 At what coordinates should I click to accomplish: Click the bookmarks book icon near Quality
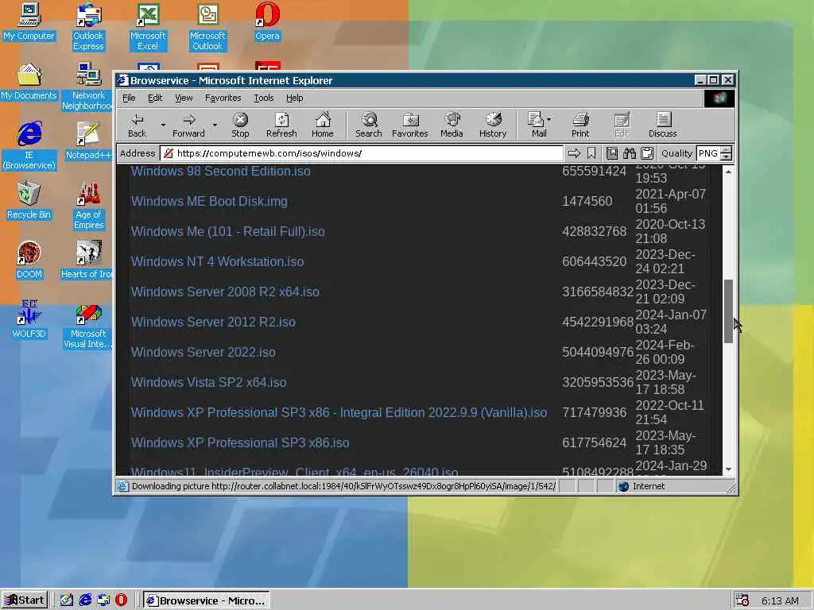[x=612, y=153]
